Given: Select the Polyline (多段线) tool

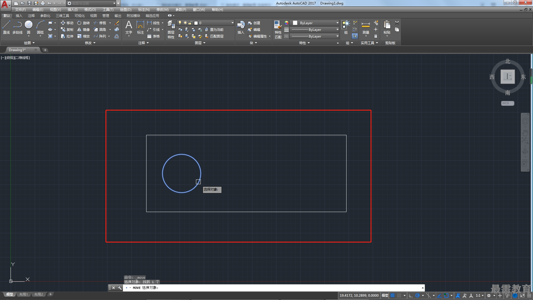Looking at the screenshot, I should (17, 27).
